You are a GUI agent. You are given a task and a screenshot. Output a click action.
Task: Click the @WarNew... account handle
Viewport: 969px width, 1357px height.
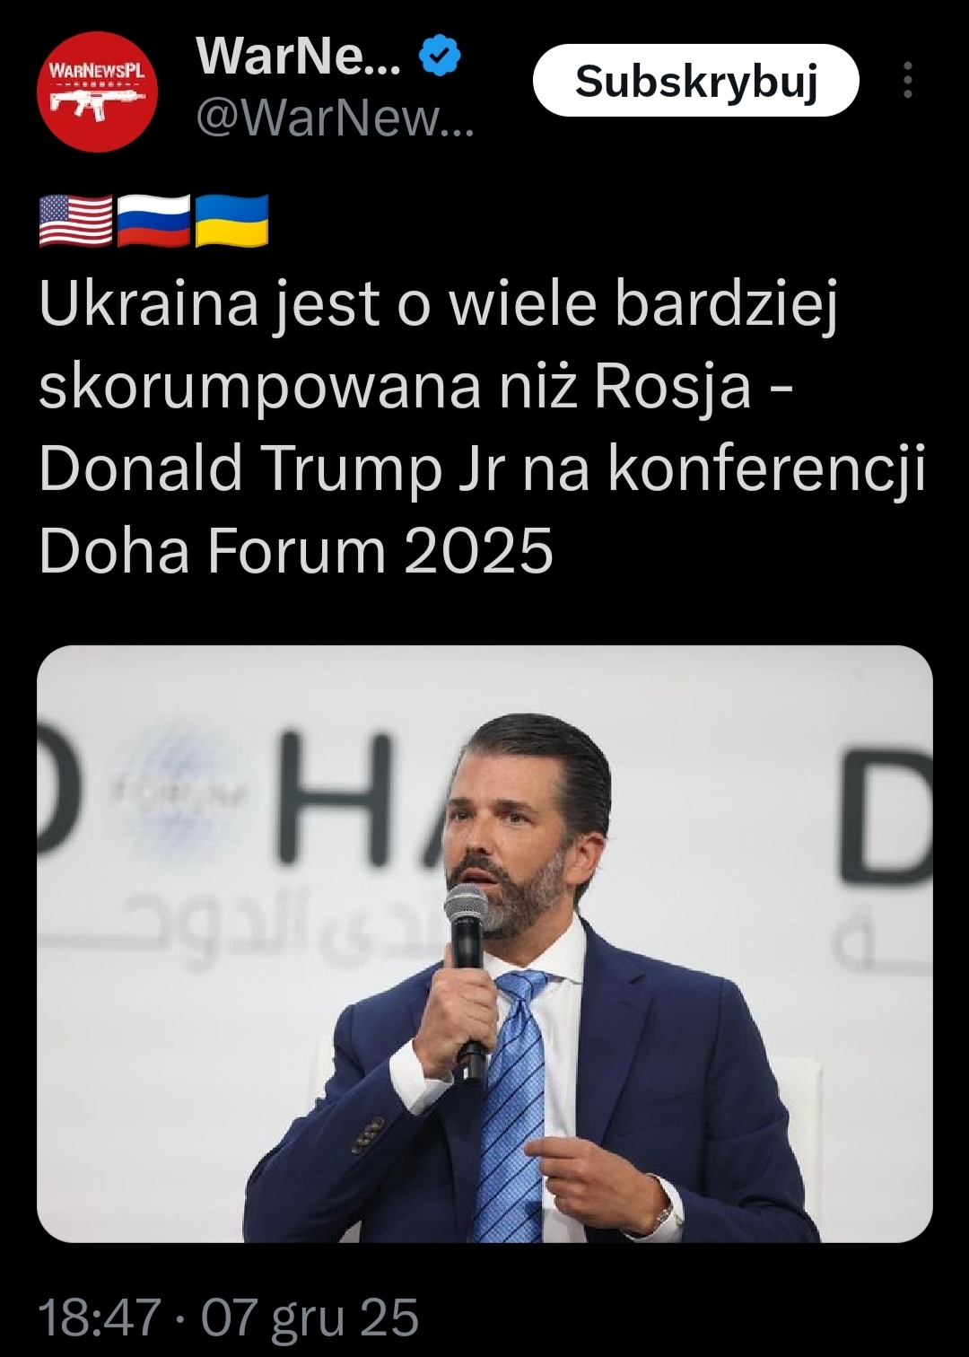tap(334, 117)
